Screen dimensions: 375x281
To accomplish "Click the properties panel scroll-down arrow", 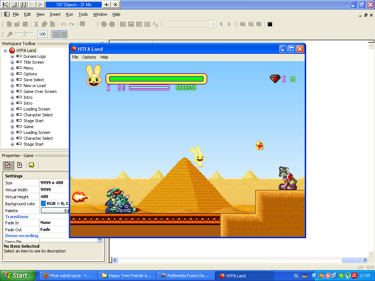I will [100, 239].
